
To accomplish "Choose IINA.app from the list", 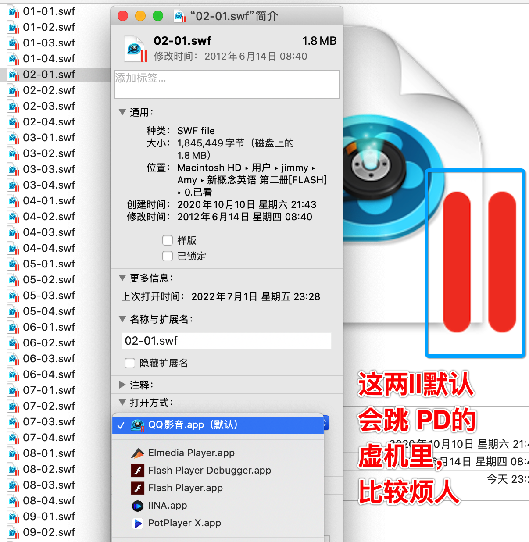I will pyautogui.click(x=218, y=506).
